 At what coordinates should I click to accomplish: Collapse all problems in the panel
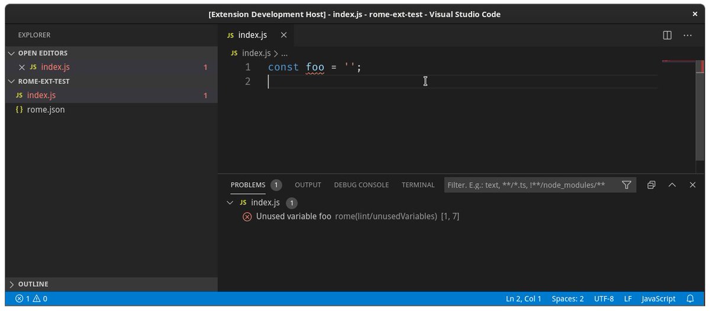tap(651, 185)
